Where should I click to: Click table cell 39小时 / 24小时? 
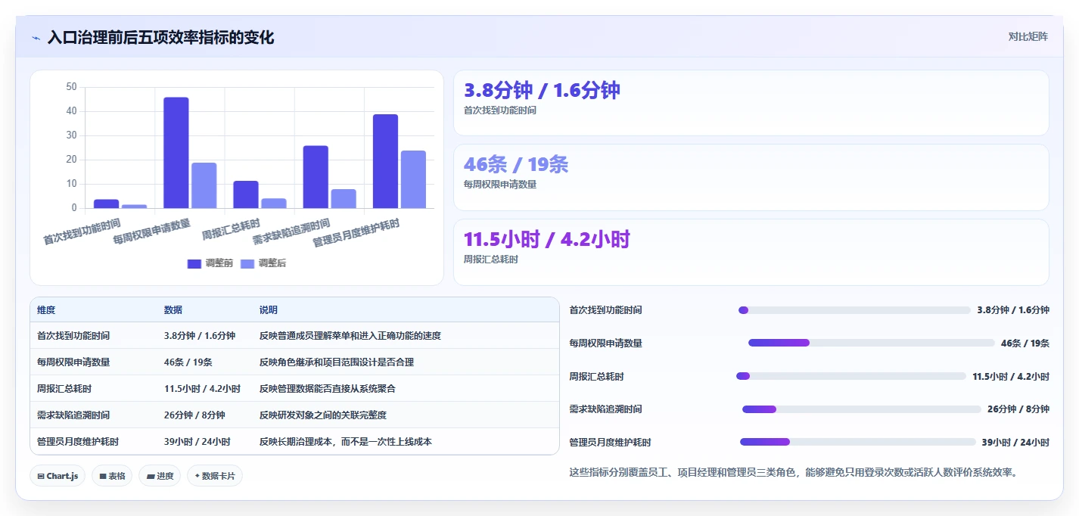coord(197,442)
